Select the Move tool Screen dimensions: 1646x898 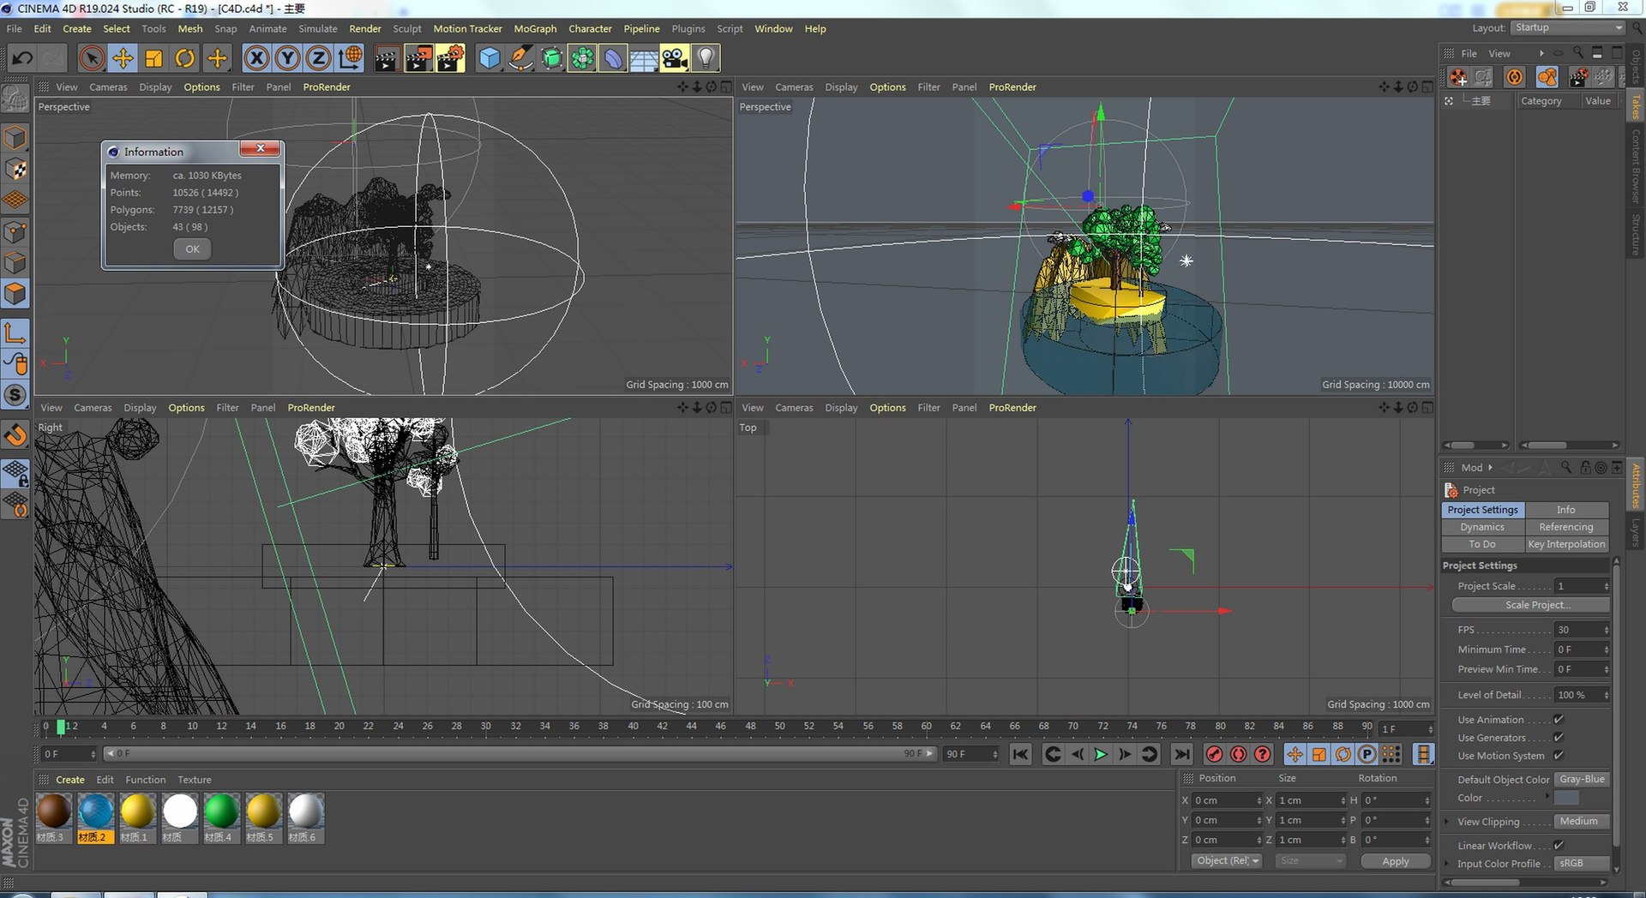[123, 58]
